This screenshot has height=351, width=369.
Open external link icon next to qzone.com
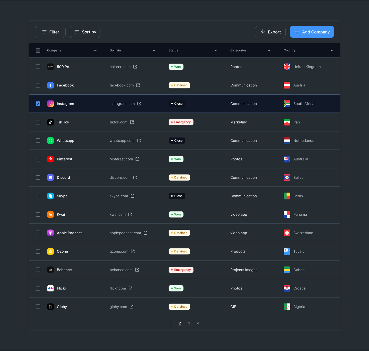[133, 251]
